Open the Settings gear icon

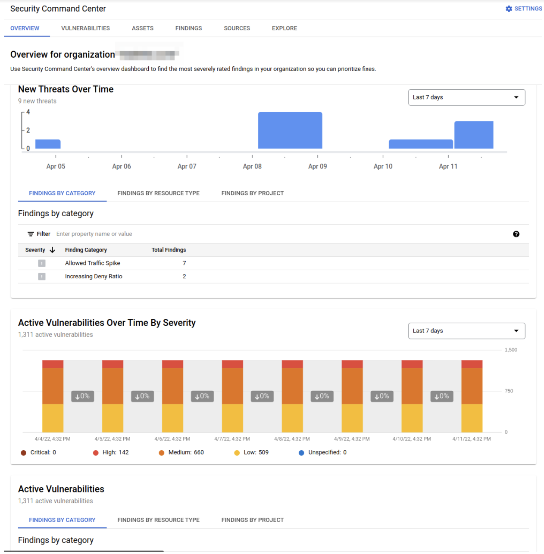point(509,8)
